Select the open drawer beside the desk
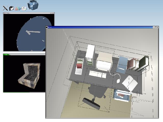Image resolution: width=163 pixels, height=122 pixels. [122, 95]
